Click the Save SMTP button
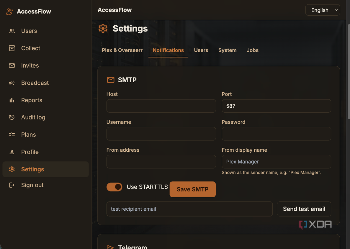The height and width of the screenshot is (249, 350). pyautogui.click(x=193, y=189)
